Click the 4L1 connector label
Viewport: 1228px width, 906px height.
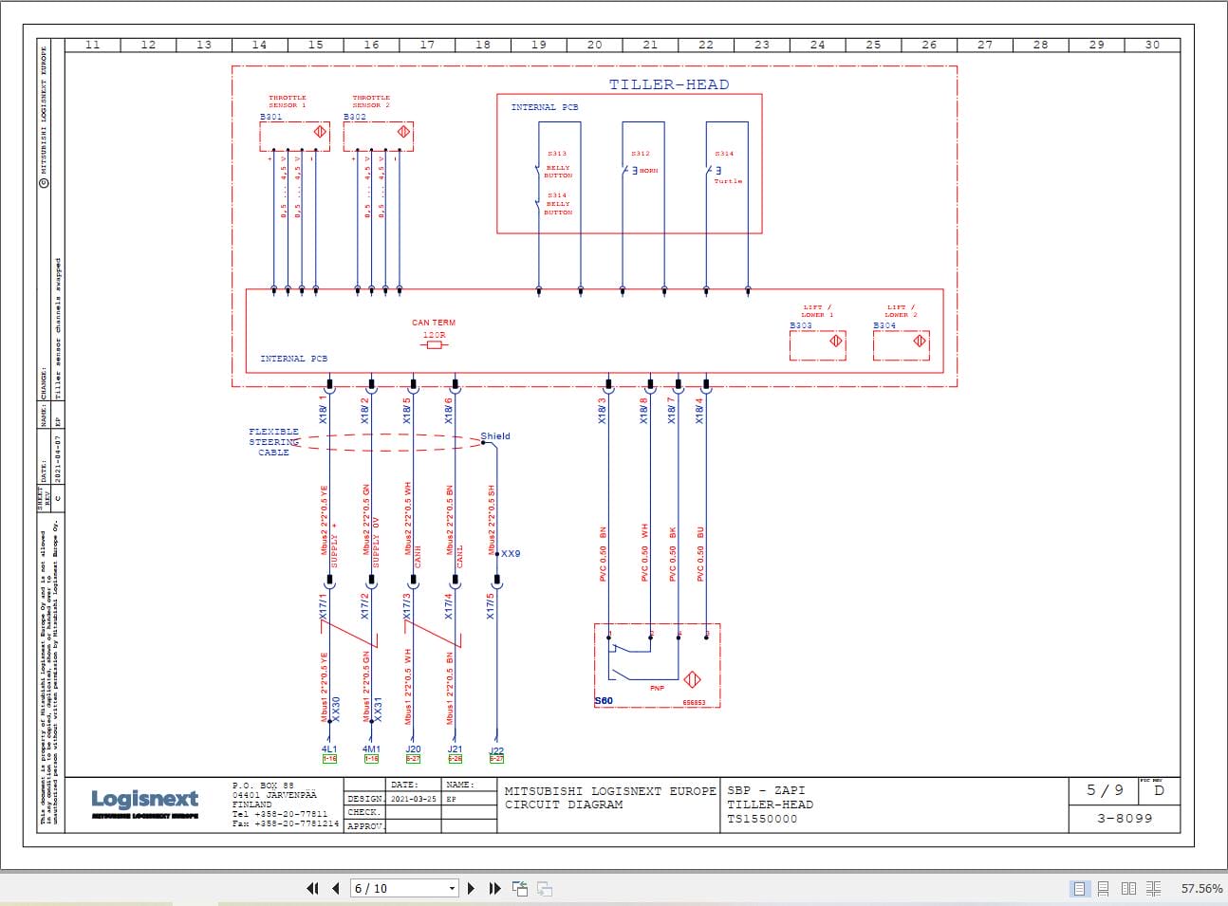click(x=329, y=749)
